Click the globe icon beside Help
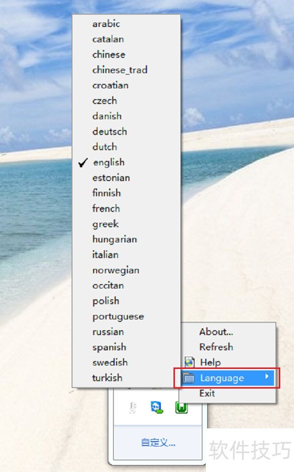The height and width of the screenshot is (472, 294). pos(189,363)
